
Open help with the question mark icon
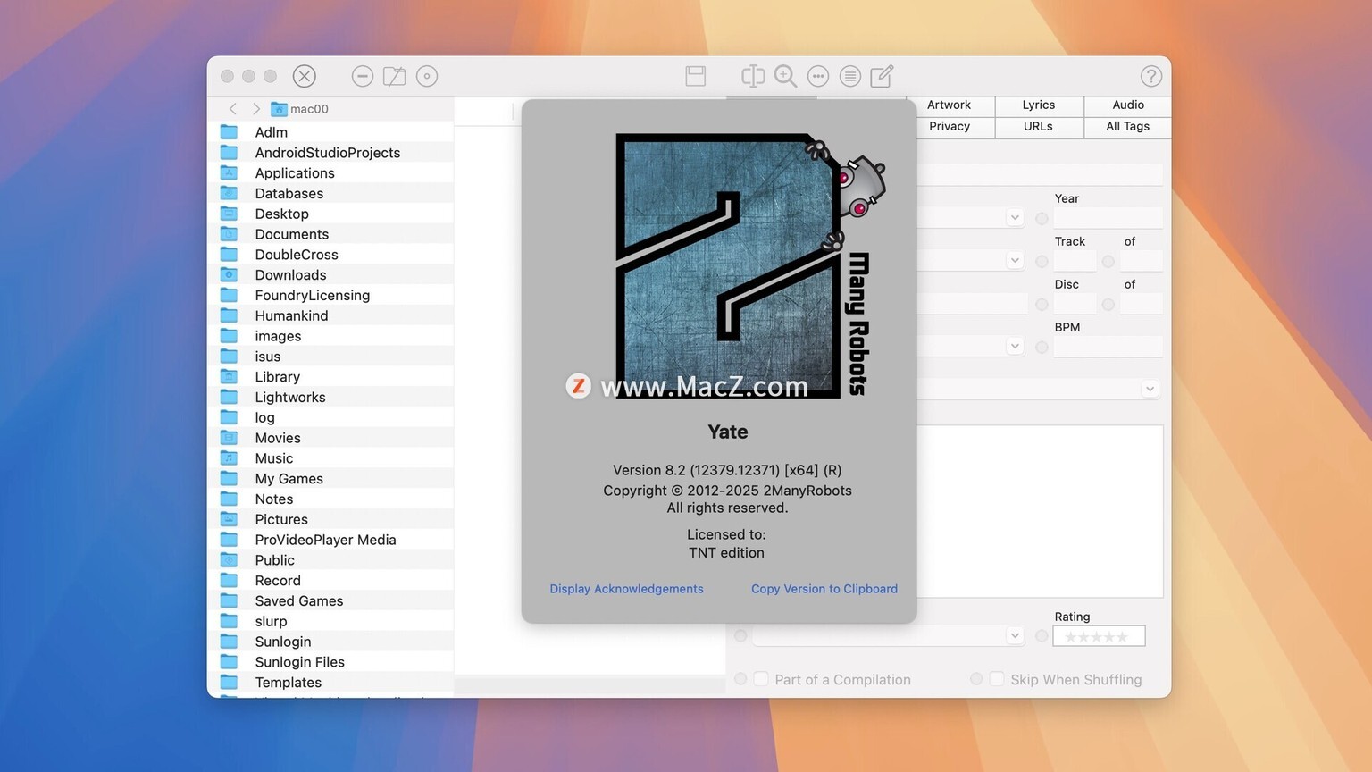(x=1151, y=77)
